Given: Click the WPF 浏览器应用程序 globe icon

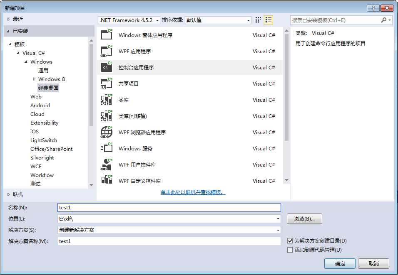Looking at the screenshot, I should point(107,132).
